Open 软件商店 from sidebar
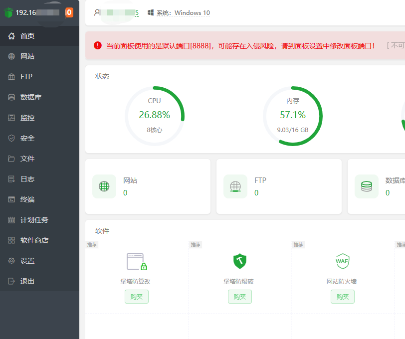The width and height of the screenshot is (405, 339). tap(34, 240)
